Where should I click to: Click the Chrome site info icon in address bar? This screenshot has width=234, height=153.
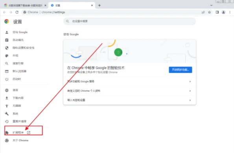[25, 12]
